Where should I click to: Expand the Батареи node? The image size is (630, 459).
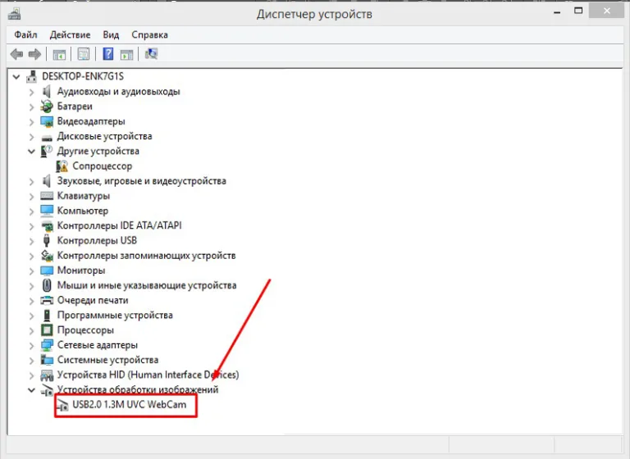point(32,107)
